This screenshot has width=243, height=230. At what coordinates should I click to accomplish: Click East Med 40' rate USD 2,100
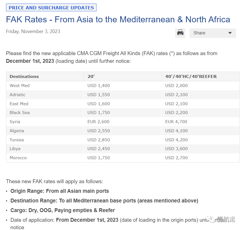pyautogui.click(x=176, y=104)
